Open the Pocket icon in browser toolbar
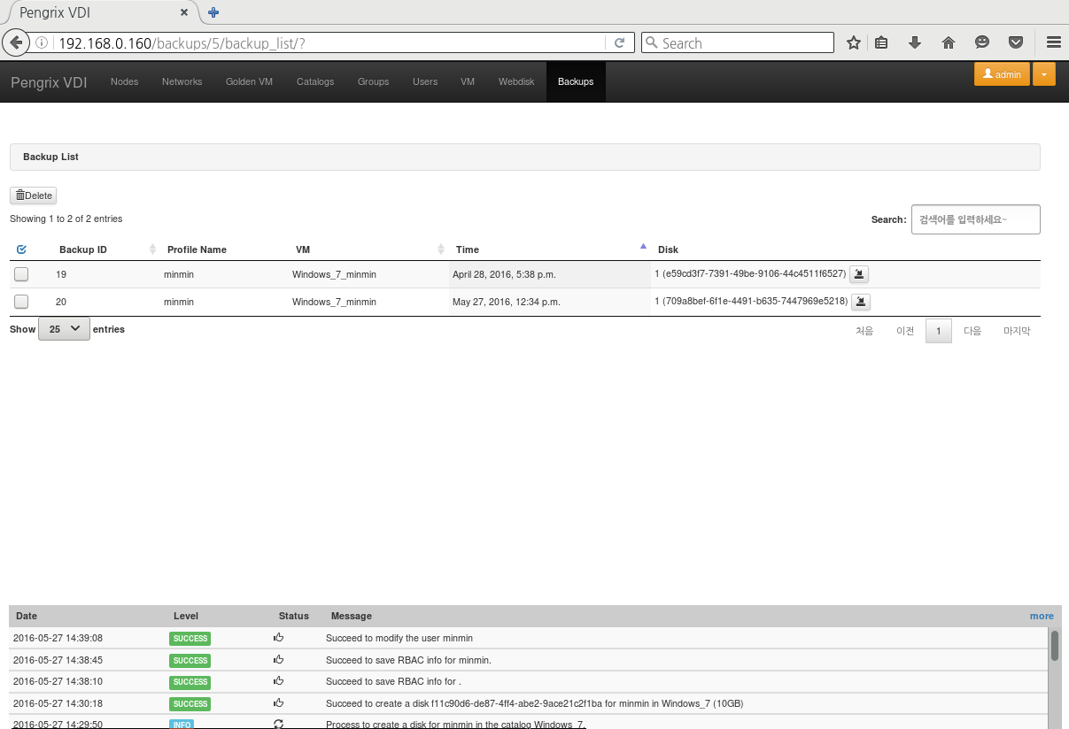Screen dimensions: 1069x729 tap(1017, 42)
